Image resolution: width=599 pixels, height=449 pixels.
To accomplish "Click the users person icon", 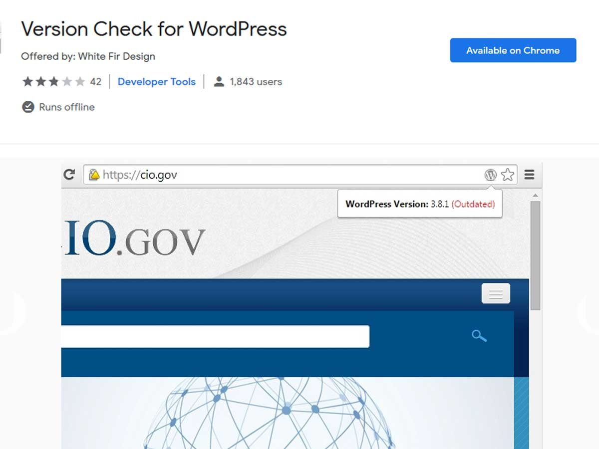I will click(219, 82).
